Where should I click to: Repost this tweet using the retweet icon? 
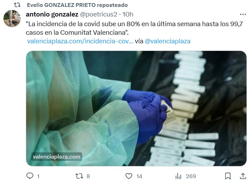click(x=79, y=176)
